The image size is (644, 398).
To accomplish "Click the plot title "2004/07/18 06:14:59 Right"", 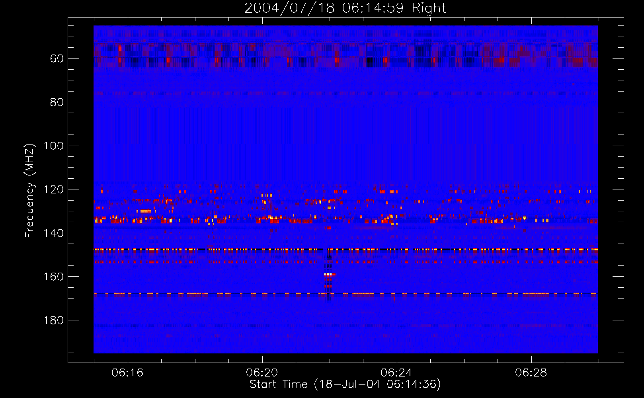I will pyautogui.click(x=345, y=8).
